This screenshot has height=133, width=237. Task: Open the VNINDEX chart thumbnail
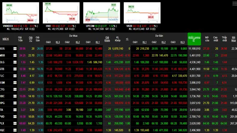point(21,13)
